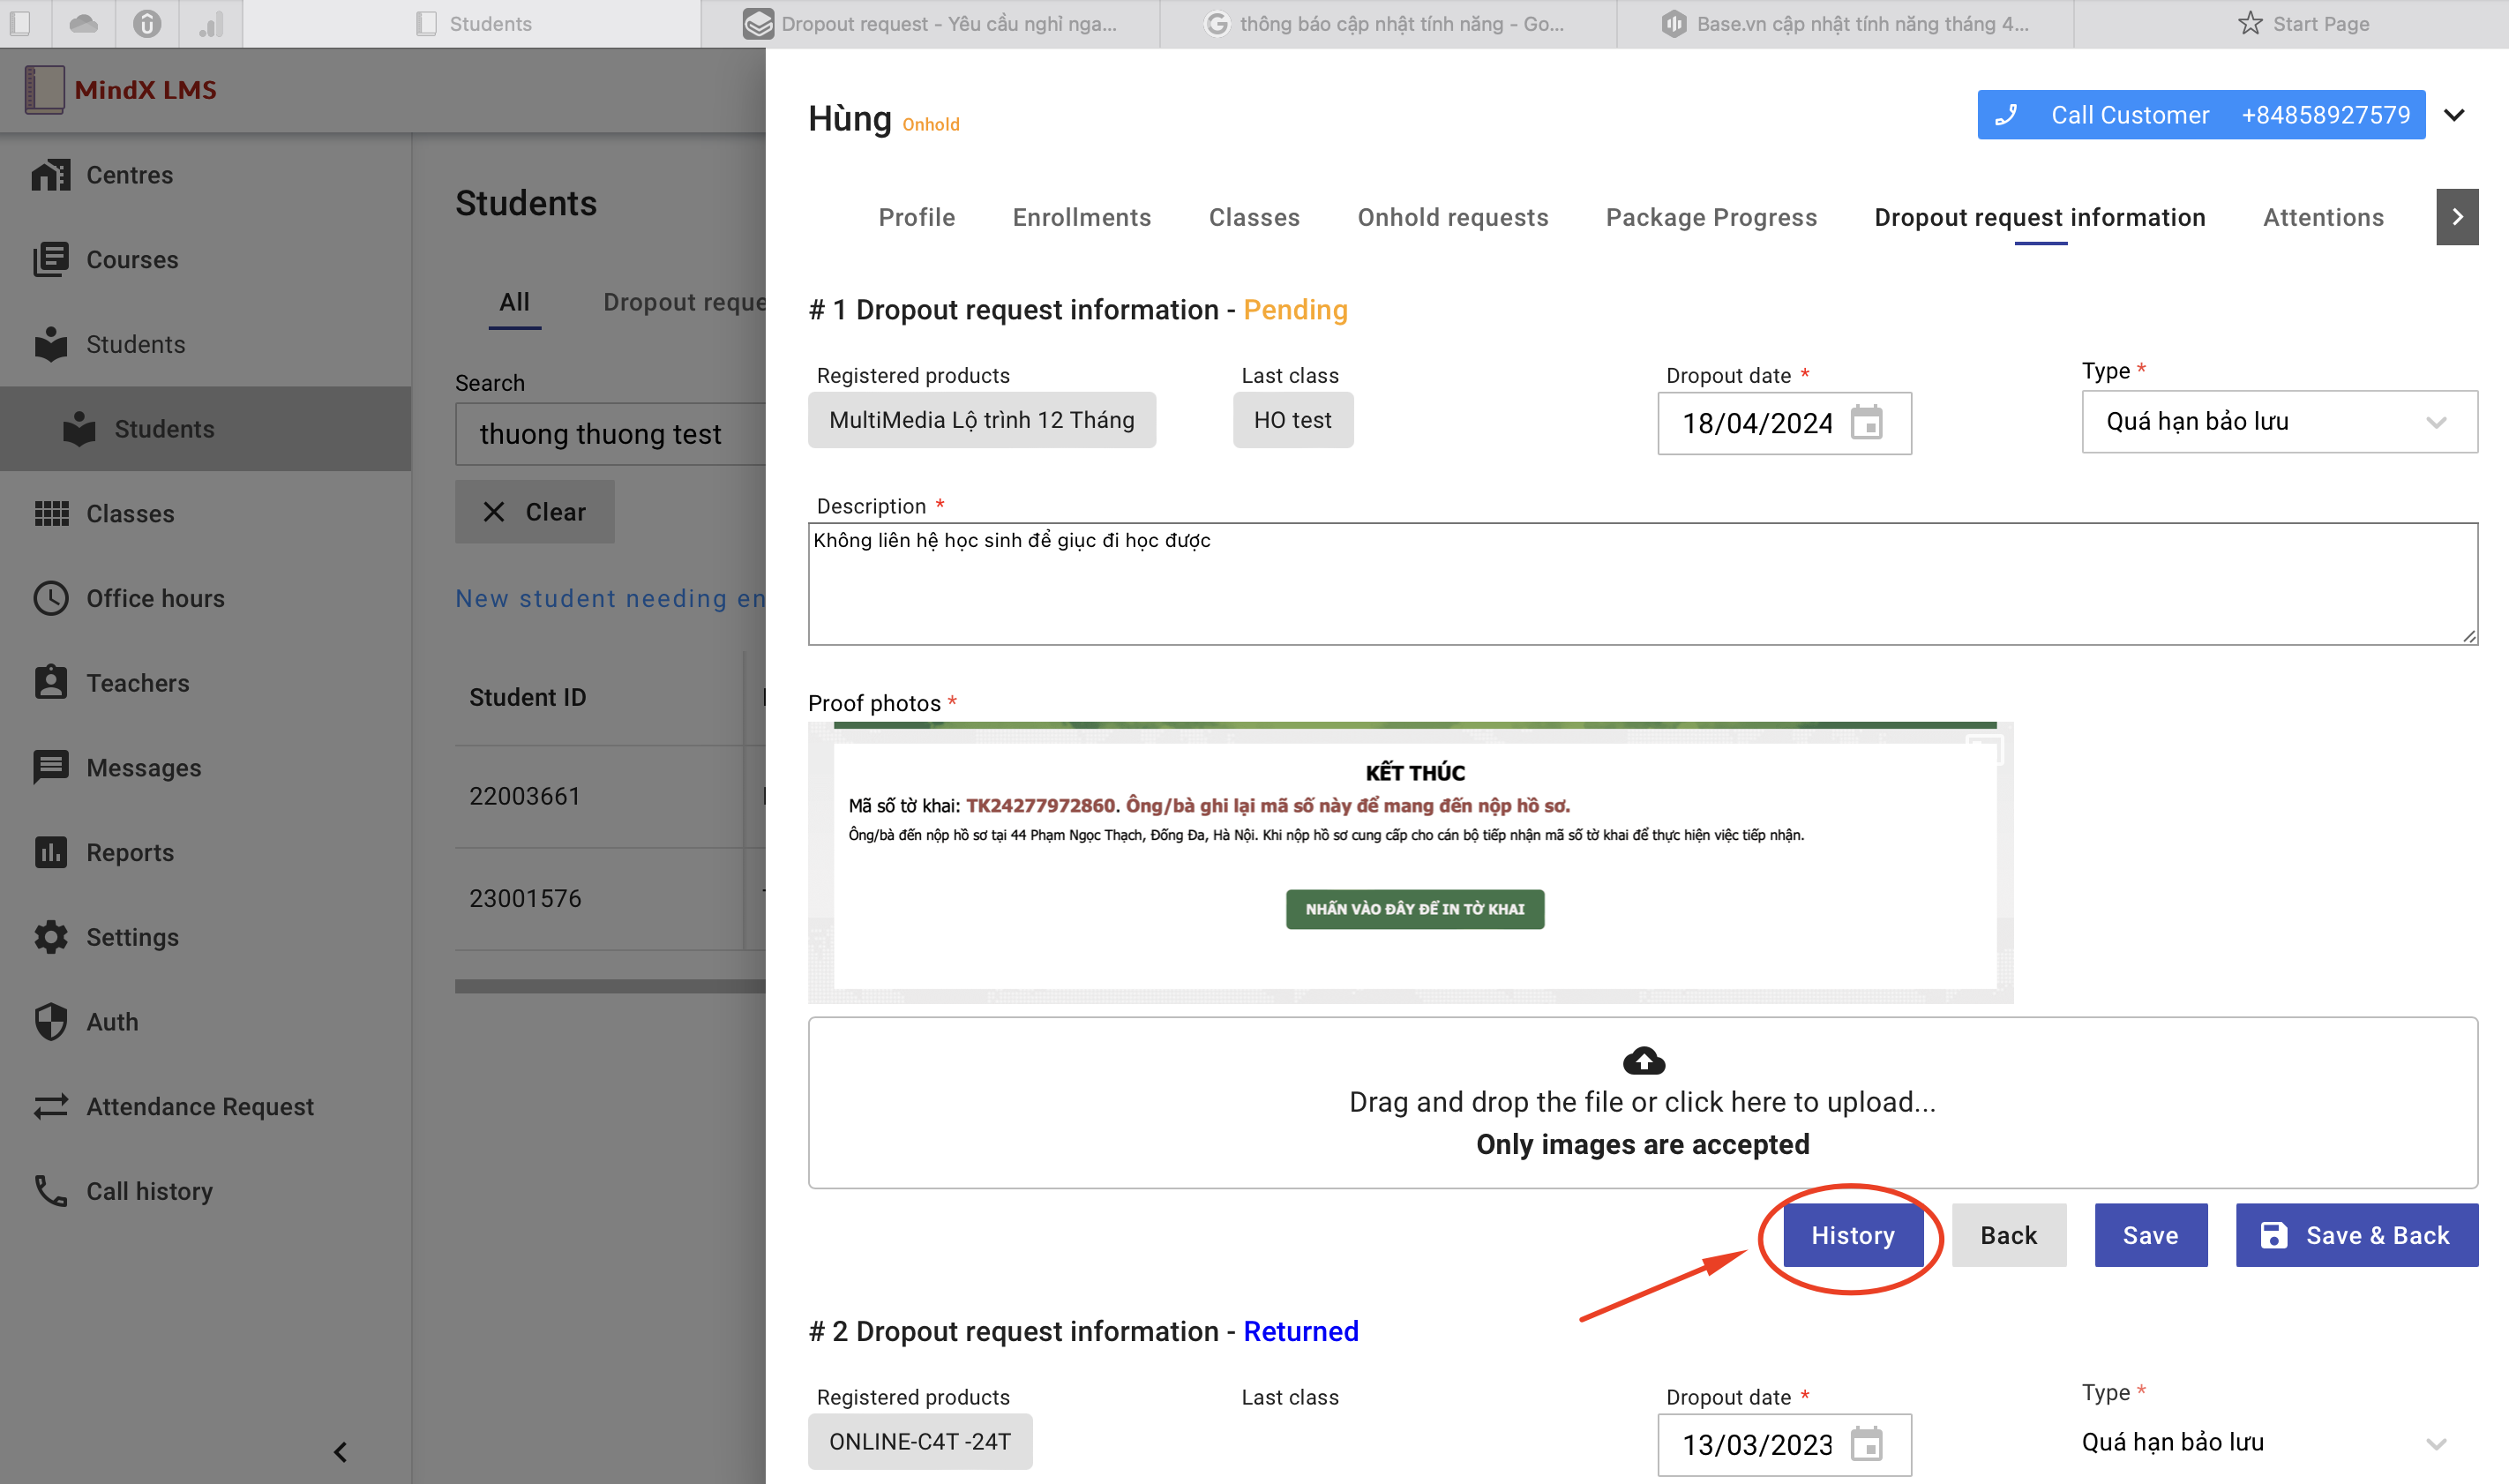Open the Type dropdown showing Quá hạn bảo lưu
Screen dimensions: 2509x1484
[x=2278, y=422]
